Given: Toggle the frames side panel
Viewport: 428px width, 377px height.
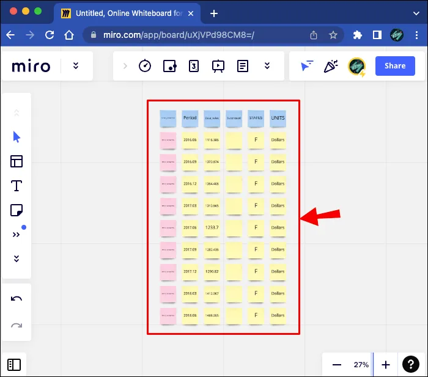Looking at the screenshot, I should coord(14,365).
